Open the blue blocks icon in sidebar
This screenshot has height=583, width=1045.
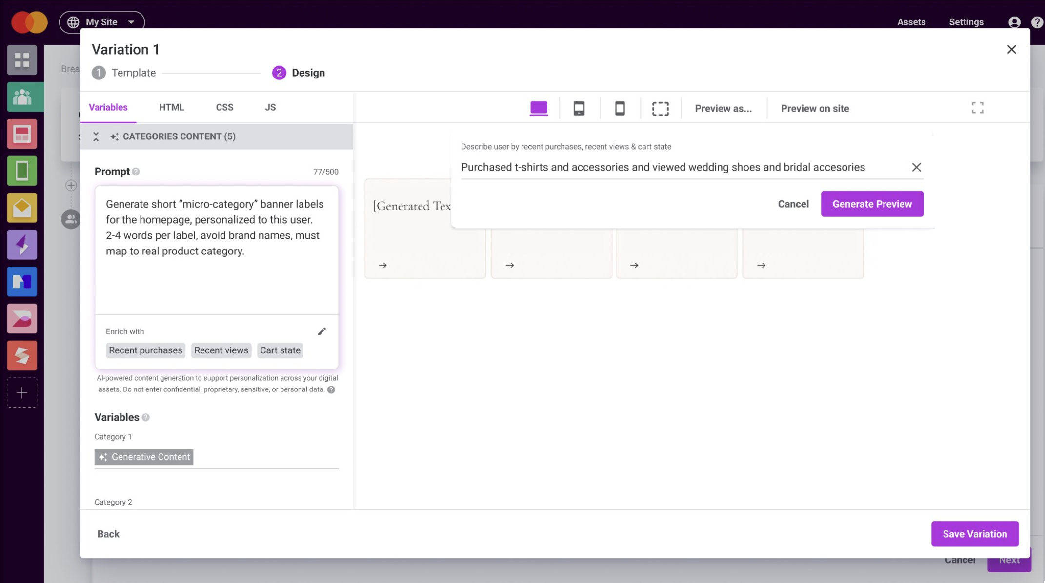pos(22,282)
